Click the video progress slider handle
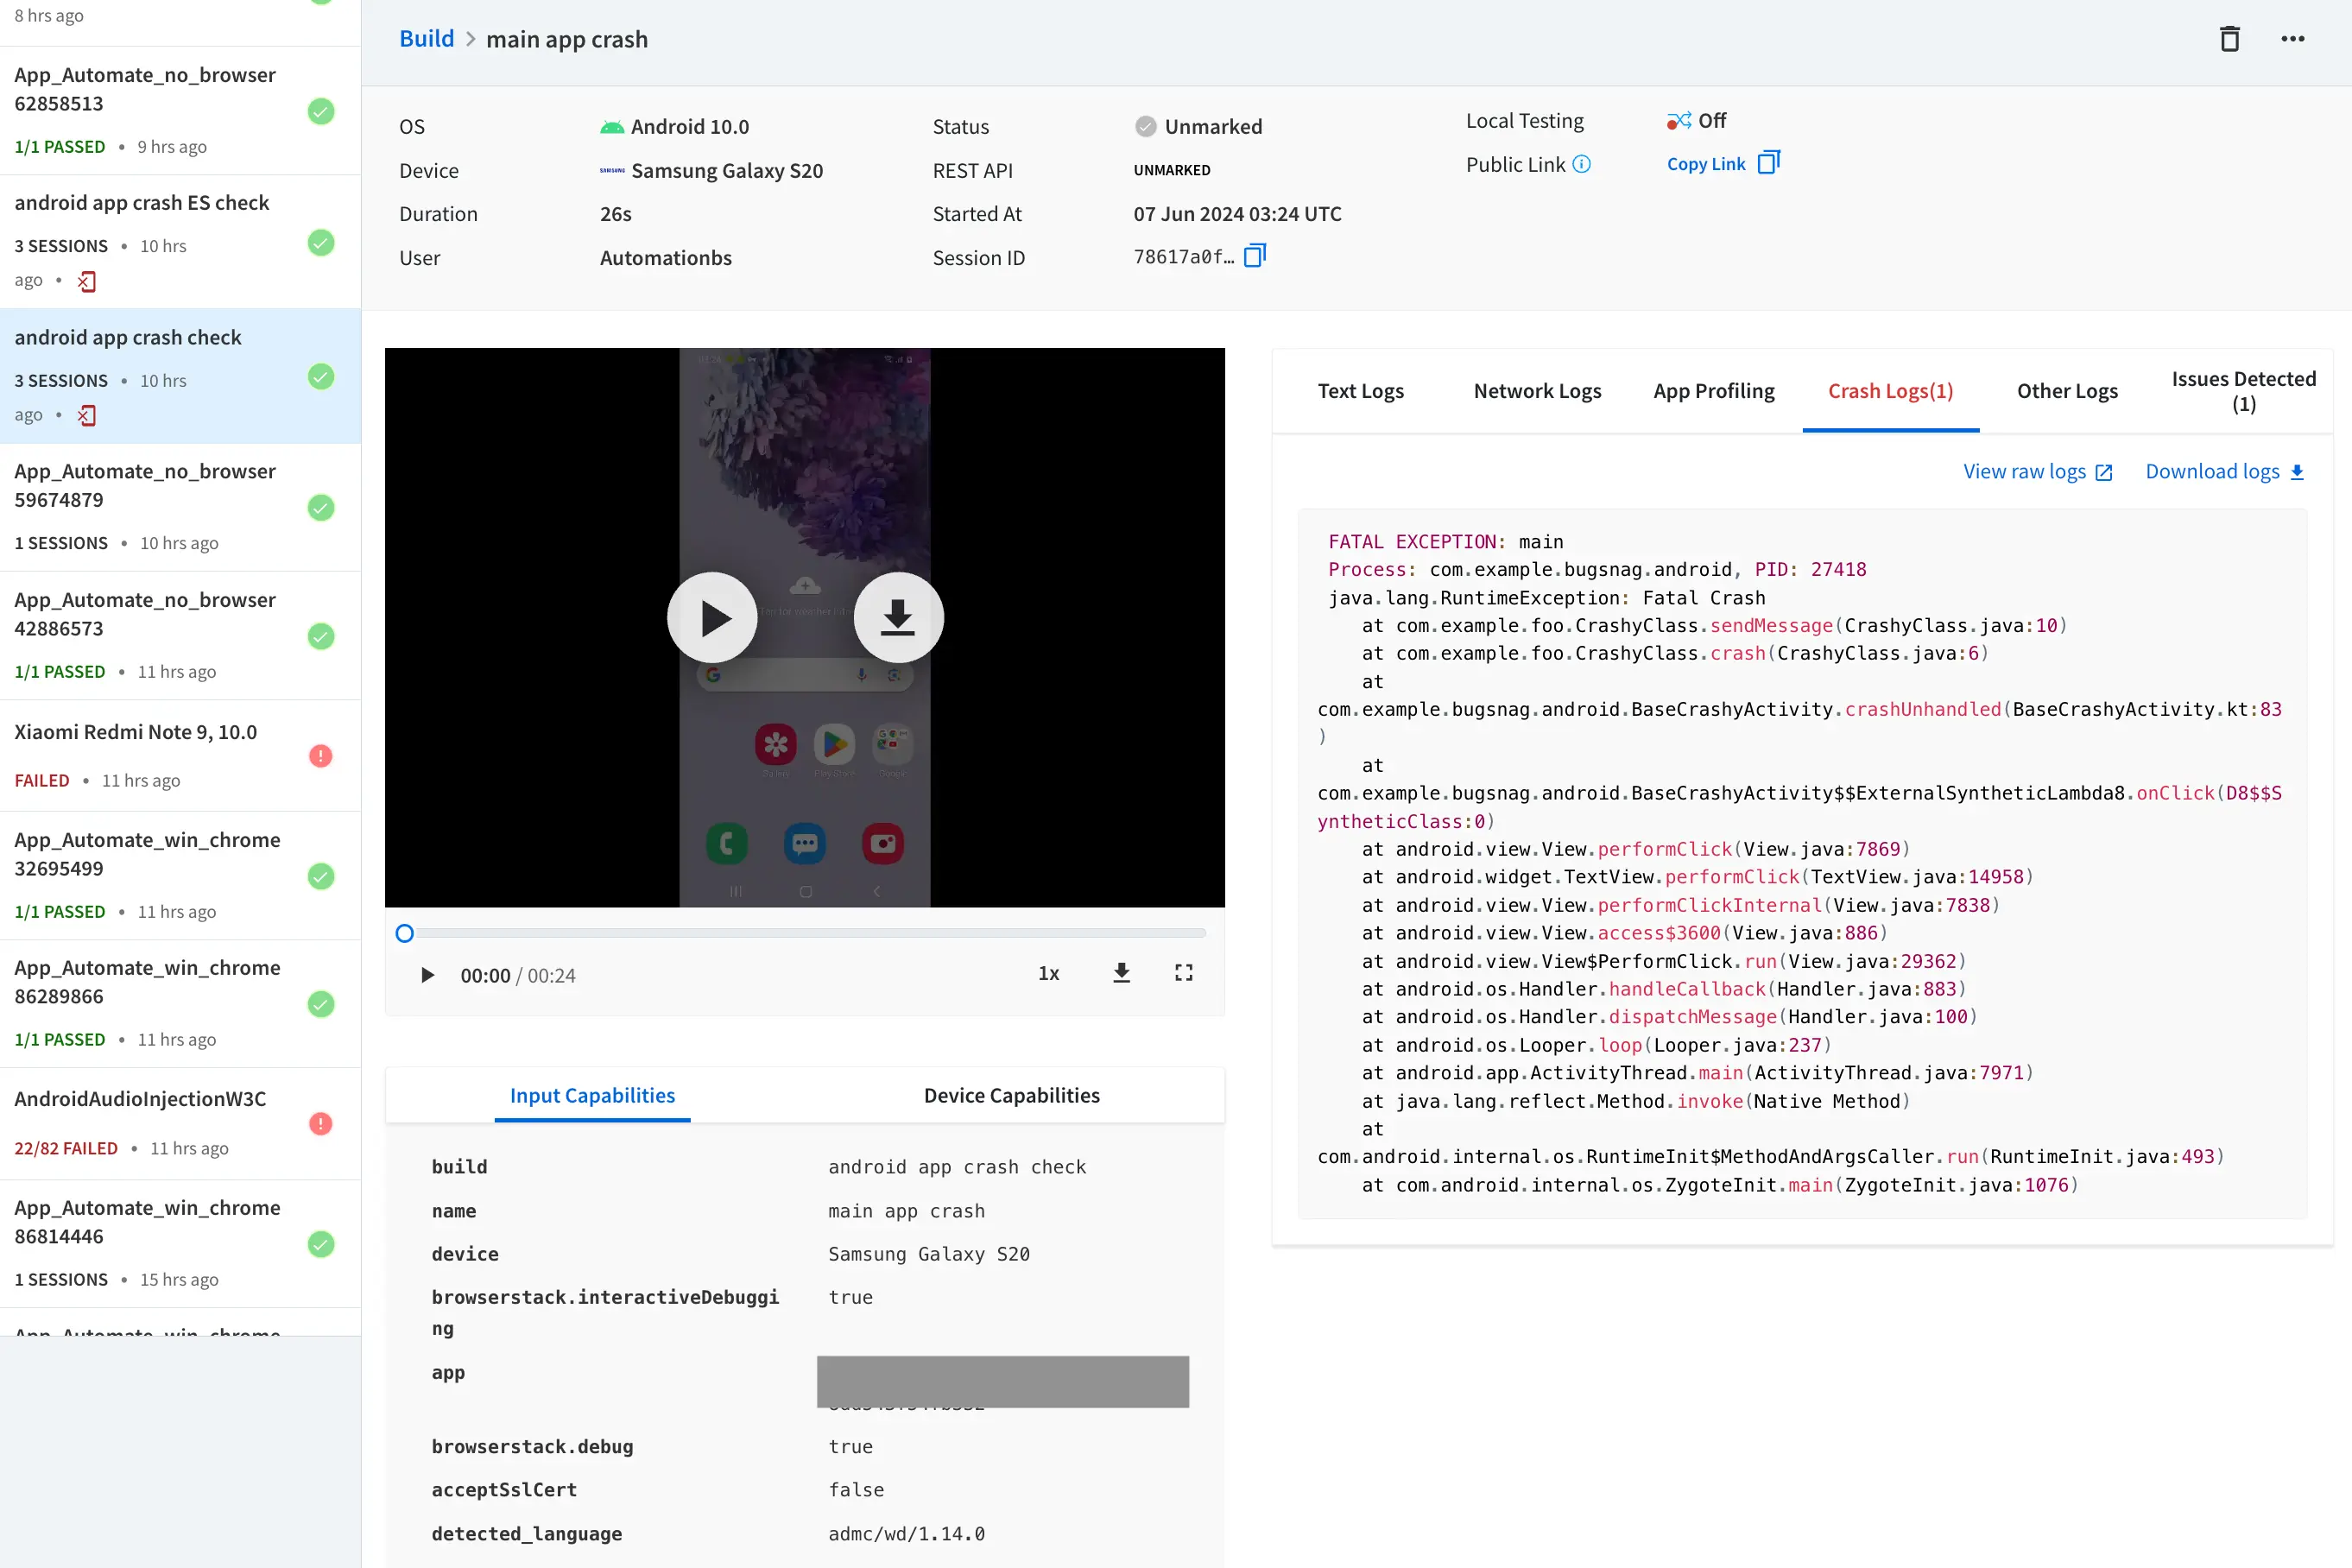The width and height of the screenshot is (2352, 1568). coord(404,933)
